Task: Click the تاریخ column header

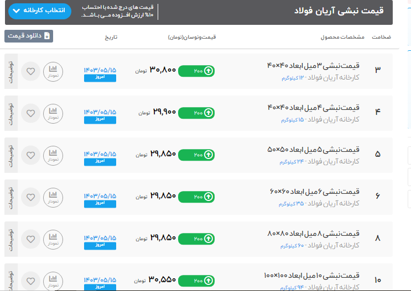Action: click(x=111, y=38)
